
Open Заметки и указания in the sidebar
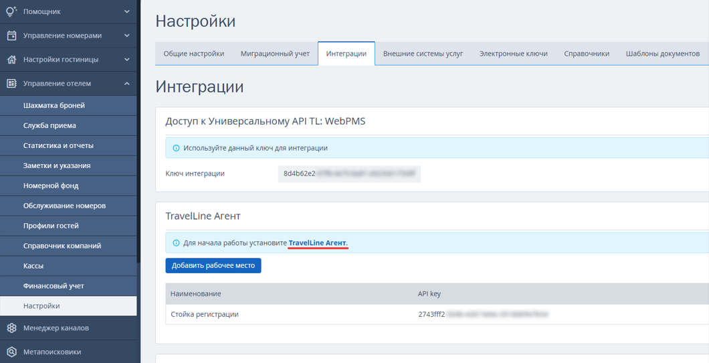click(68, 165)
